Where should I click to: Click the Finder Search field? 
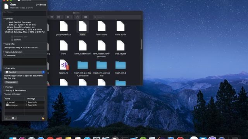(117, 17)
